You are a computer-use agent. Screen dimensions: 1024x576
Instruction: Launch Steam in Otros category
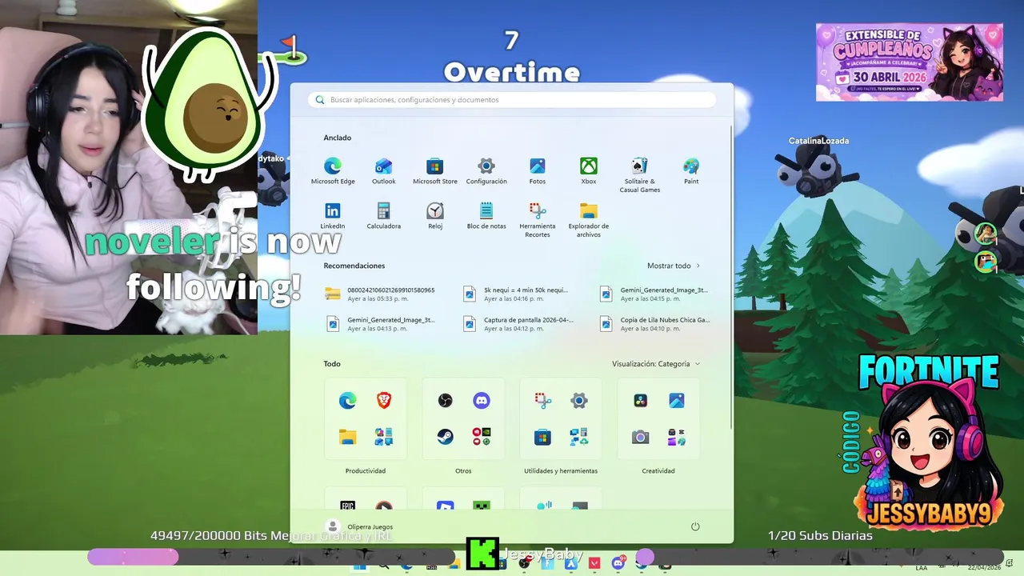(446, 437)
